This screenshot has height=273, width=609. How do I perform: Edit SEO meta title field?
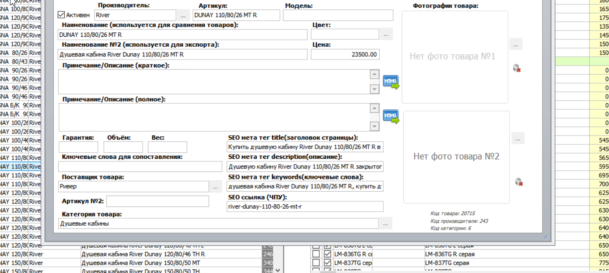[305, 147]
